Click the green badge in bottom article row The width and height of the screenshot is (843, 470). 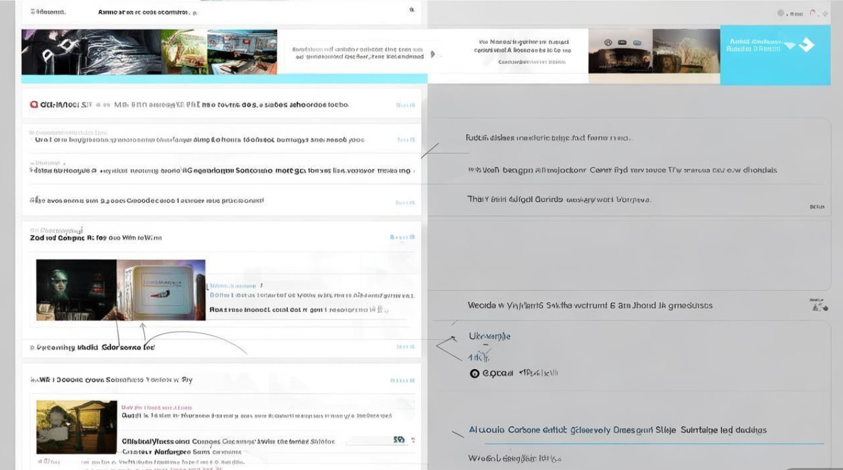tap(398, 440)
